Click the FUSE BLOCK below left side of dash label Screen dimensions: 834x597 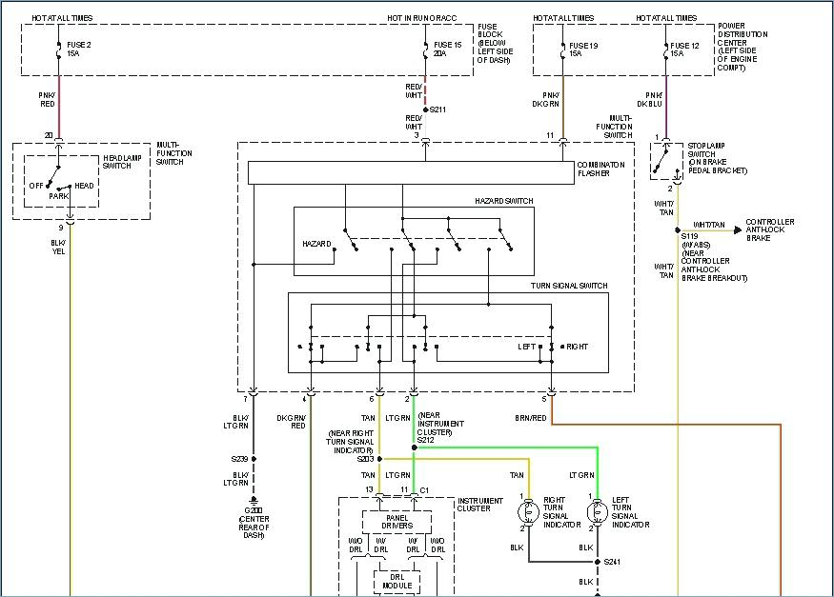pos(495,43)
